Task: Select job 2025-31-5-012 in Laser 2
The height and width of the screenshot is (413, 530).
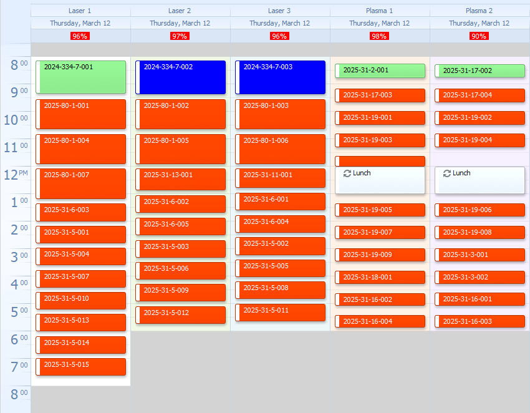Action: click(181, 314)
